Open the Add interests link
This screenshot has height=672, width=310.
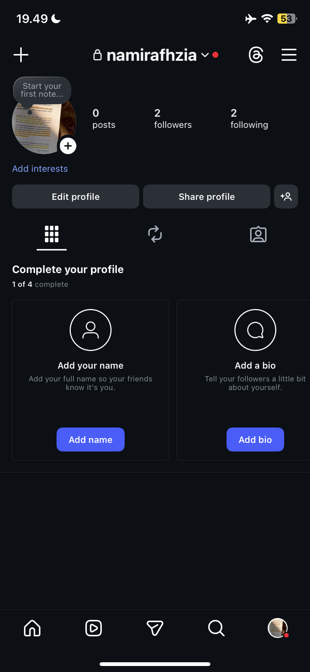coord(40,169)
